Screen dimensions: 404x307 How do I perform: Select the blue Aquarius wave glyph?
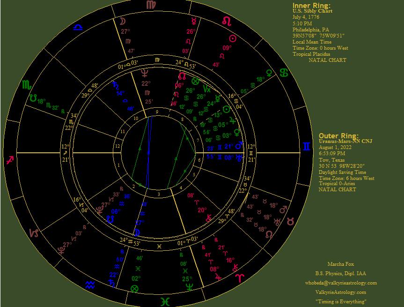click(x=90, y=284)
